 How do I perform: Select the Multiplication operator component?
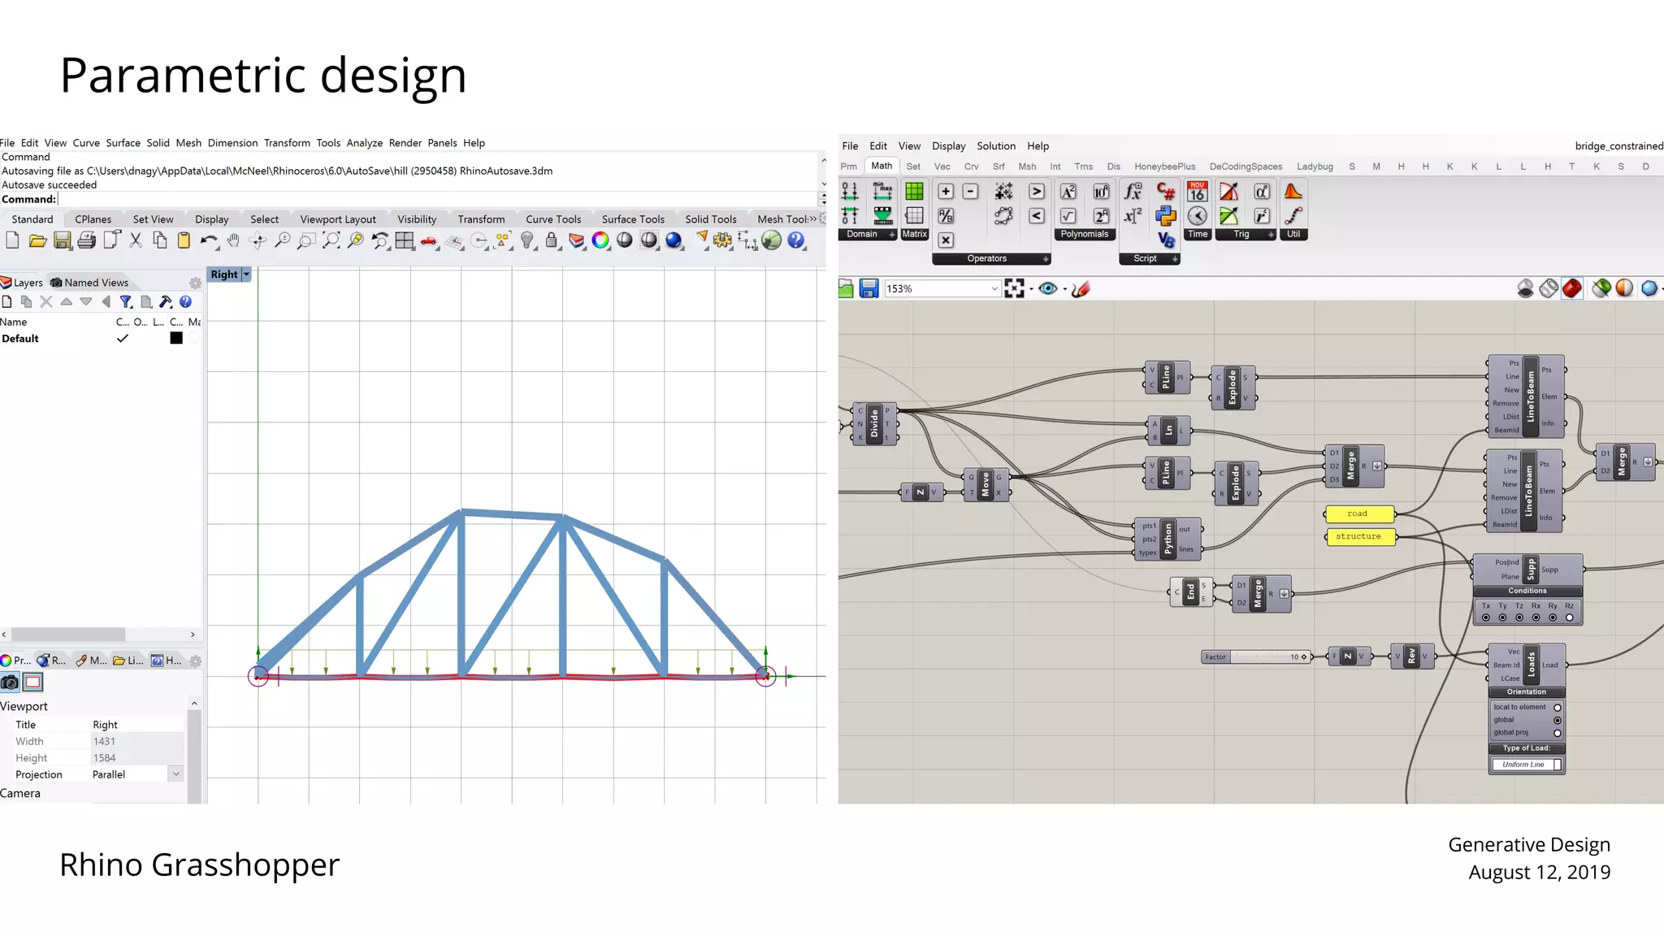click(946, 240)
